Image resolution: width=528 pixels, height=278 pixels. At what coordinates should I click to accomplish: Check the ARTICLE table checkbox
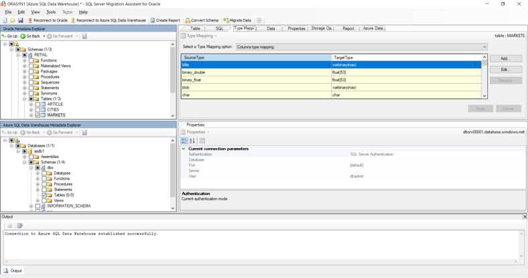click(38, 105)
